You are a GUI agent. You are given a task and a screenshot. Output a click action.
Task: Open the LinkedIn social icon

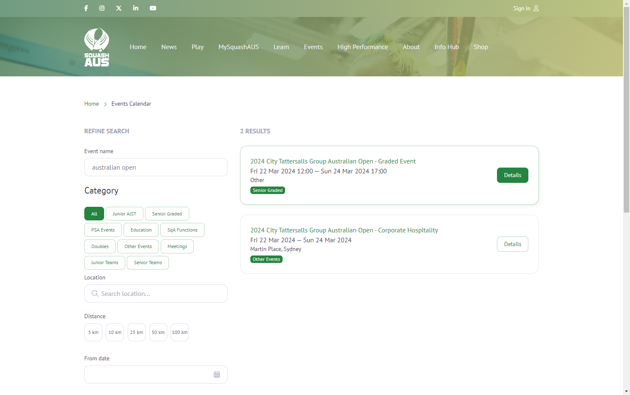coord(136,8)
